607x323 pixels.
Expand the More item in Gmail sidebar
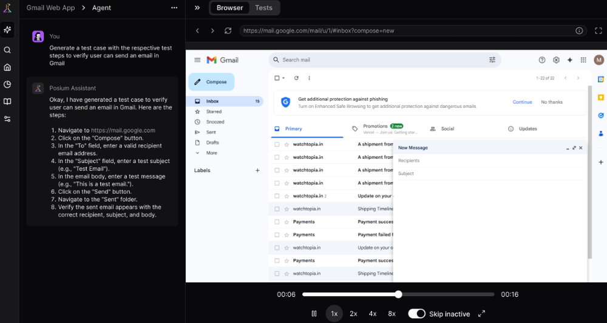211,153
